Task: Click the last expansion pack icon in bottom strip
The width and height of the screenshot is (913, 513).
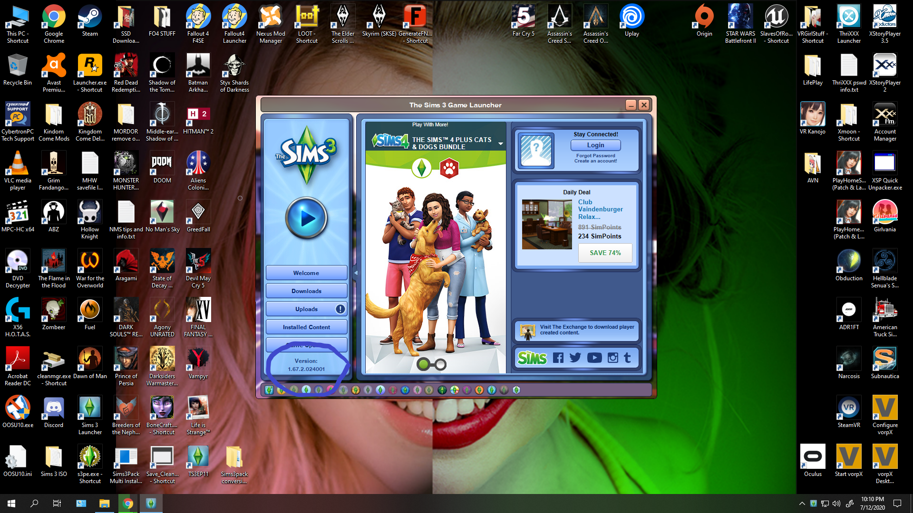Action: pos(516,390)
